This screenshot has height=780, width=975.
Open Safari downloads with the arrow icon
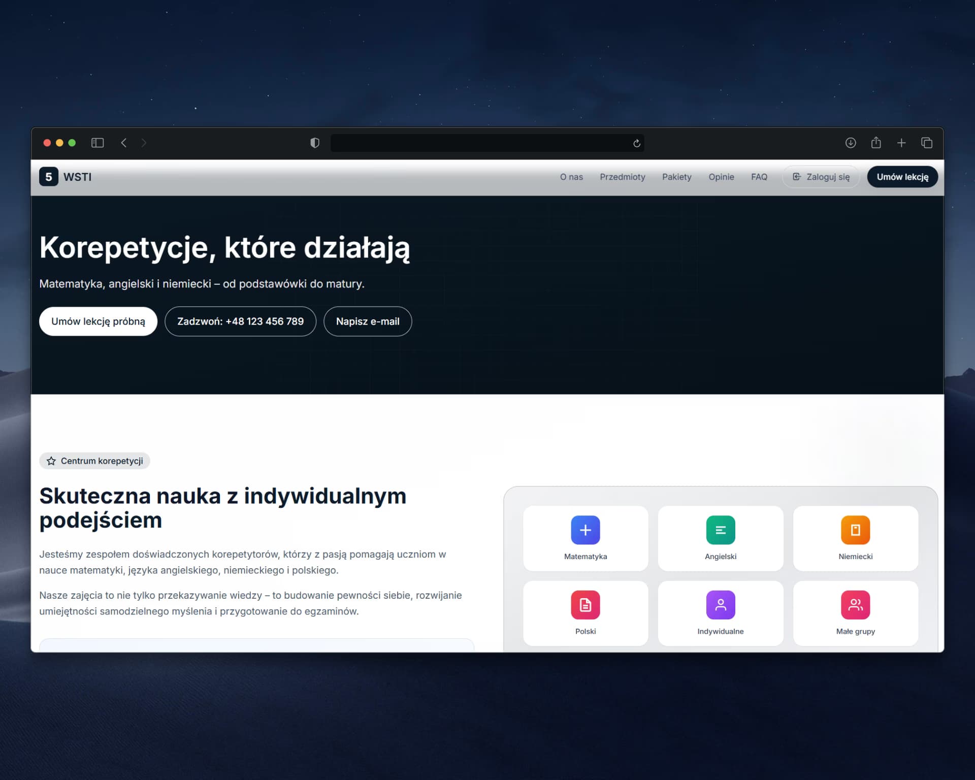coord(850,143)
